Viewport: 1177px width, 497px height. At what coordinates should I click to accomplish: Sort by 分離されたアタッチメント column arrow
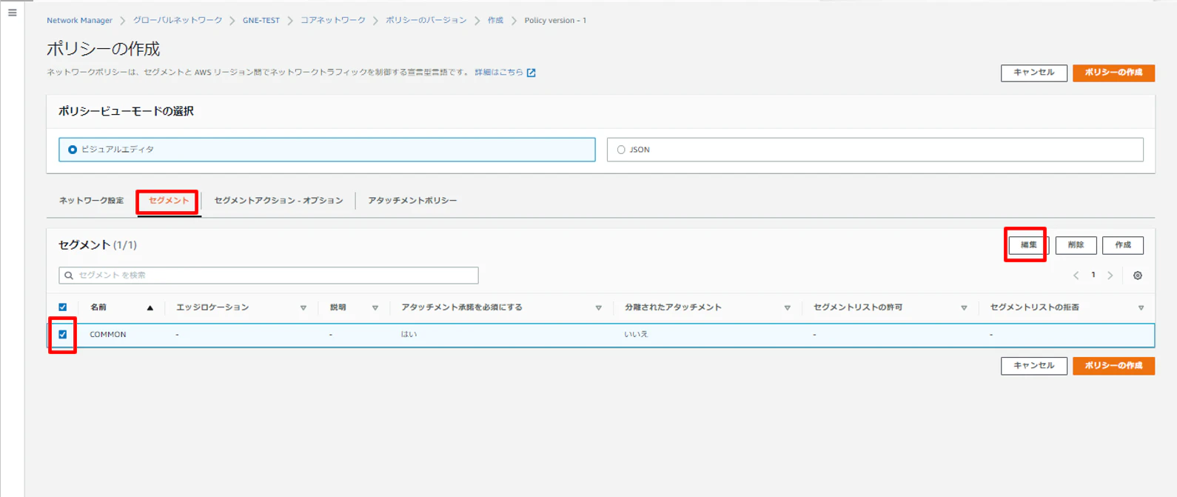pyautogui.click(x=788, y=308)
